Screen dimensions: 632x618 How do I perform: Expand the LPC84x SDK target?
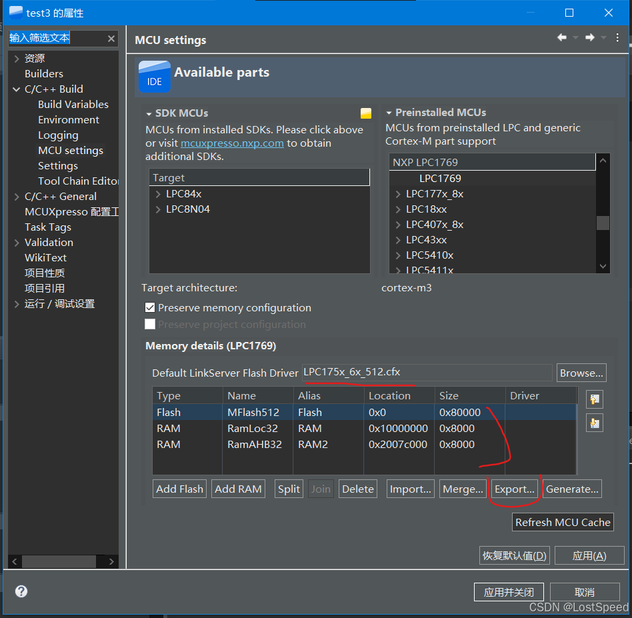pyautogui.click(x=158, y=194)
